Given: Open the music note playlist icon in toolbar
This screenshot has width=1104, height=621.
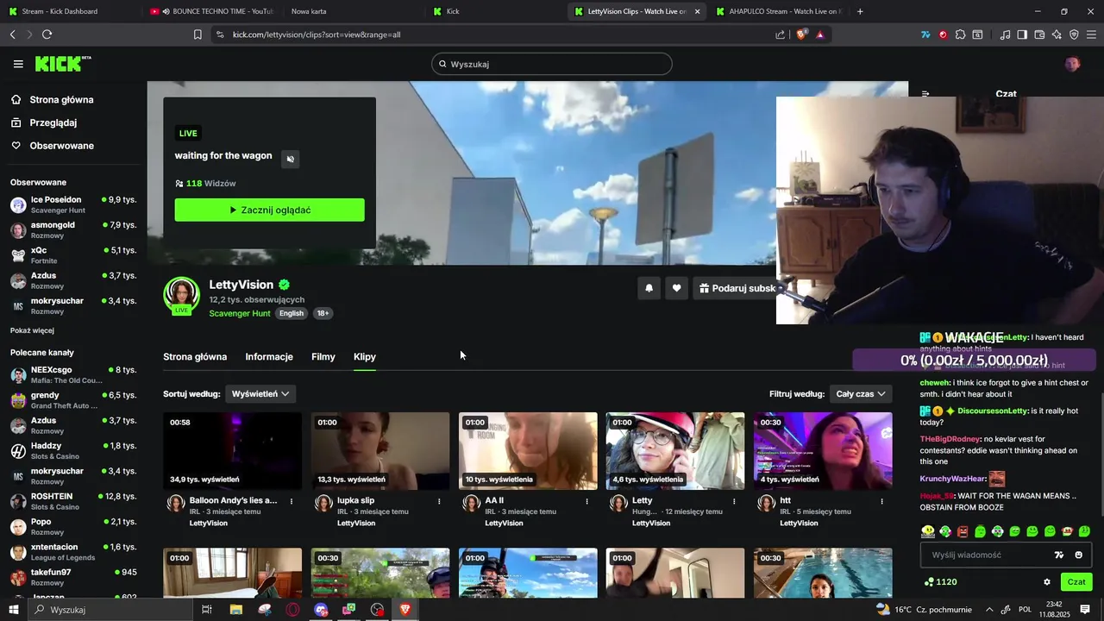Looking at the screenshot, I should tap(1005, 34).
